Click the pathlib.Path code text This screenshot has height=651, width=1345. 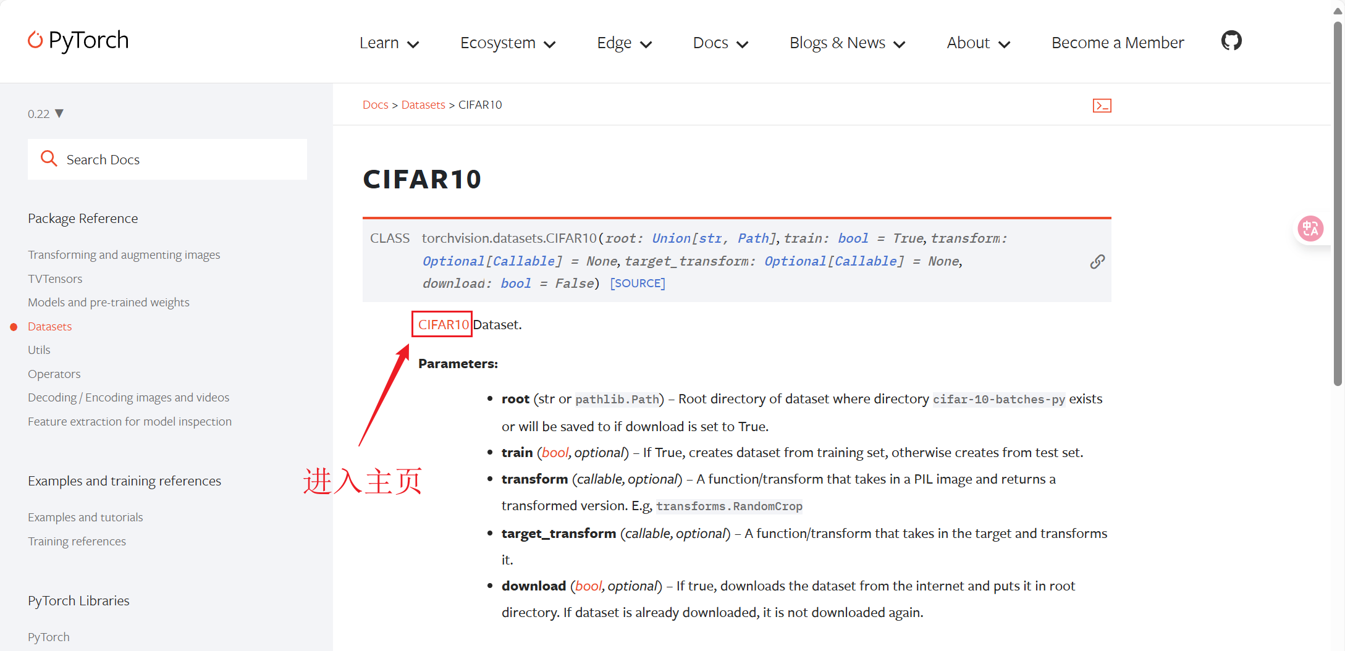(x=617, y=400)
